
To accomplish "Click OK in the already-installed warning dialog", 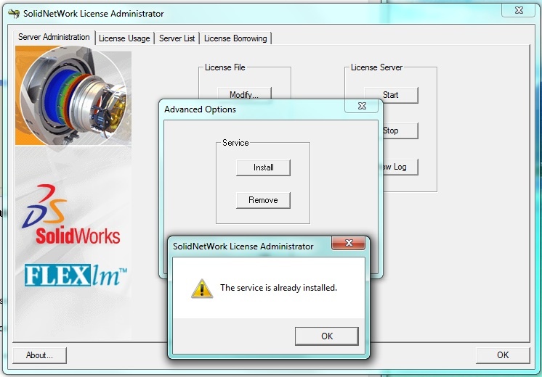I will 327,336.
